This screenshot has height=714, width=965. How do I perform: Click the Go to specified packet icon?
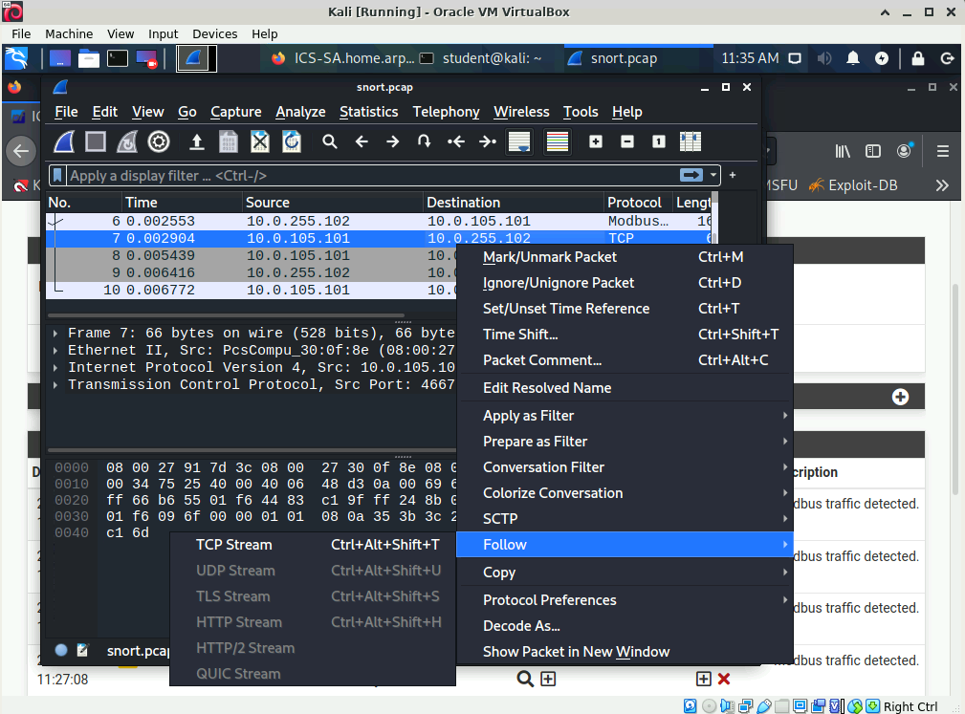tap(424, 142)
